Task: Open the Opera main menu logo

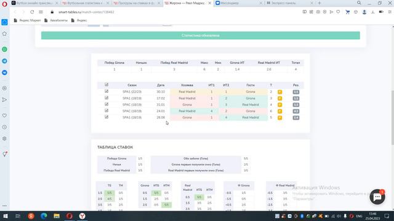Action: tap(4, 4)
